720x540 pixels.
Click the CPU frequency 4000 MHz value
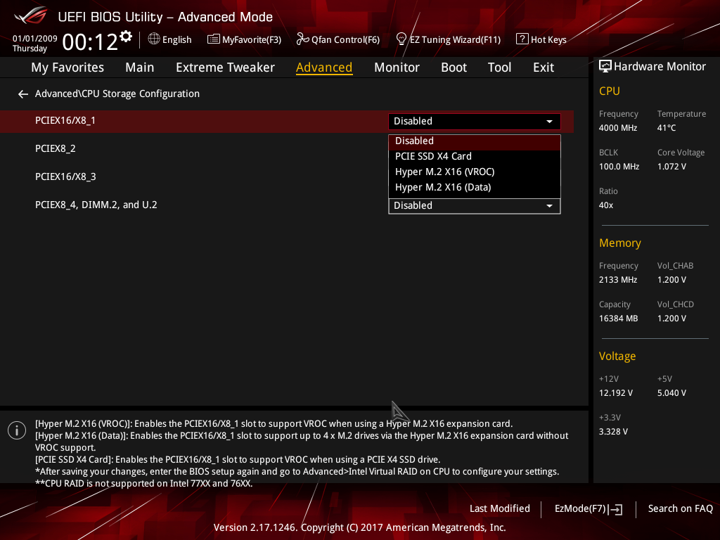click(617, 128)
